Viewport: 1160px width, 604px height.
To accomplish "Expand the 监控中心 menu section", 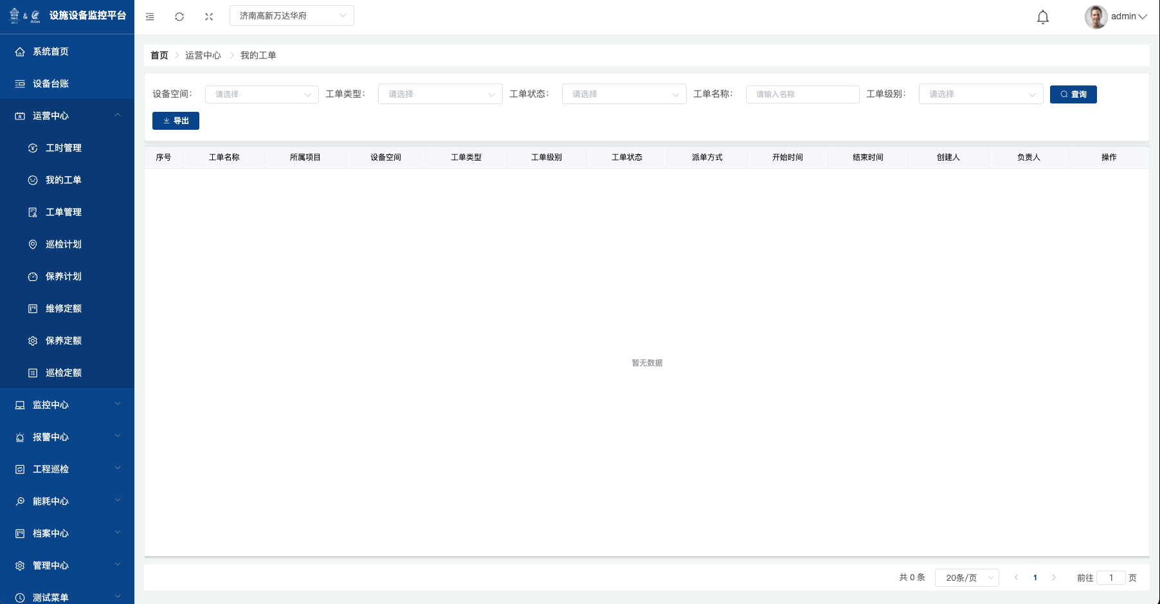I will [x=67, y=405].
